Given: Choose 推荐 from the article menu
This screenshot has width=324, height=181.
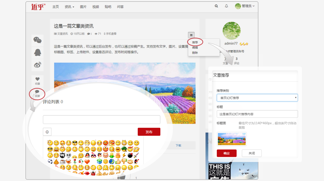Looking at the screenshot, I should coord(195,42).
